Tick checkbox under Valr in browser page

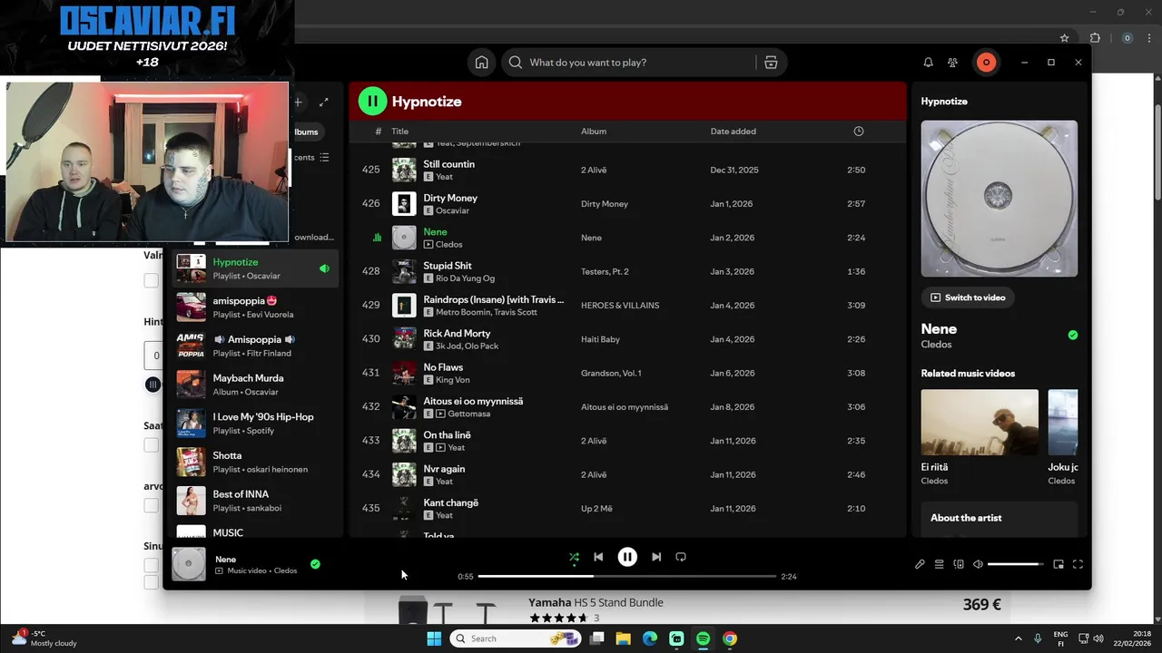click(152, 281)
